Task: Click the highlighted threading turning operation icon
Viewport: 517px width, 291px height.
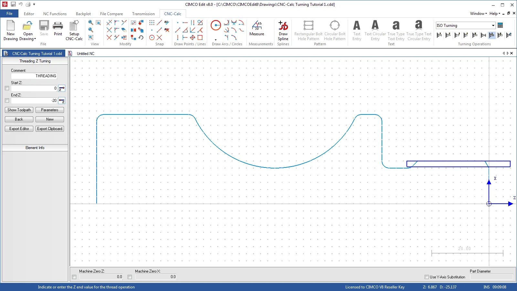Action: click(492, 35)
